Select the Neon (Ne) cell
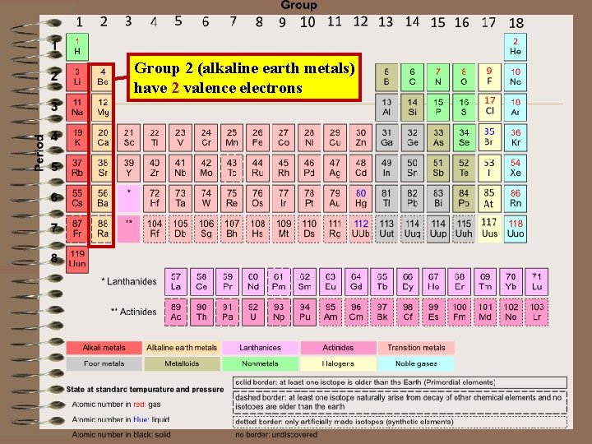592x444 pixels. (x=516, y=77)
